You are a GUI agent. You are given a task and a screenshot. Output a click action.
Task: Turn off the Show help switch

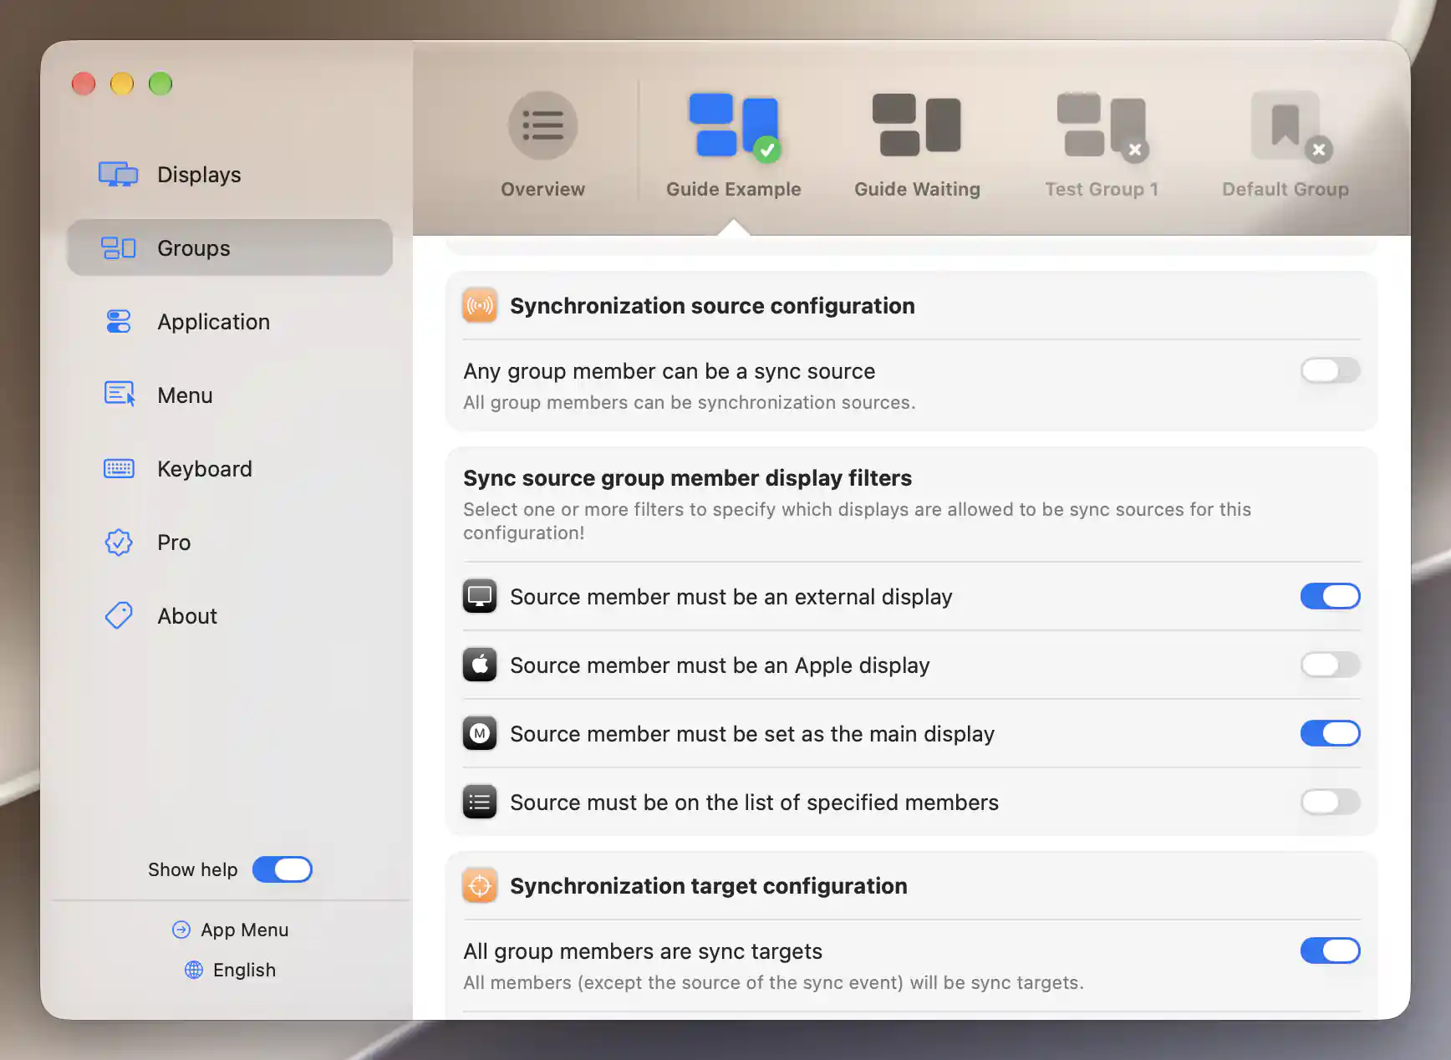pos(283,869)
